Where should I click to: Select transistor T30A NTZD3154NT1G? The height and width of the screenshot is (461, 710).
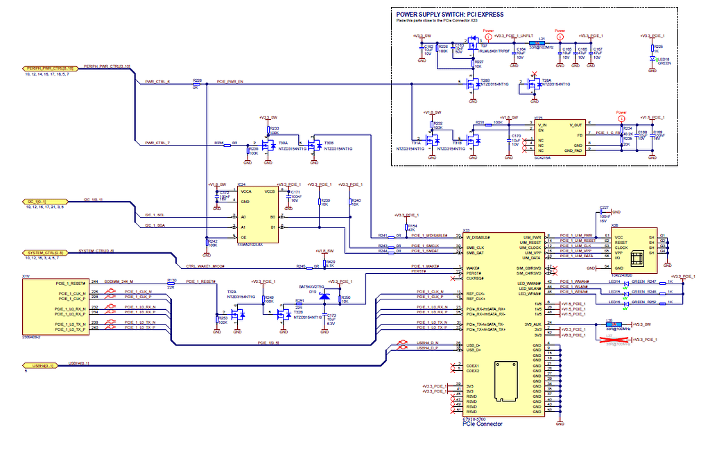(268, 146)
